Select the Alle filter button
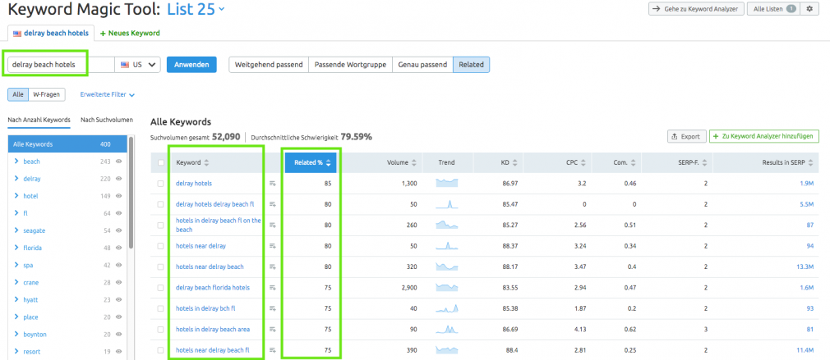830x360 pixels. [18, 94]
